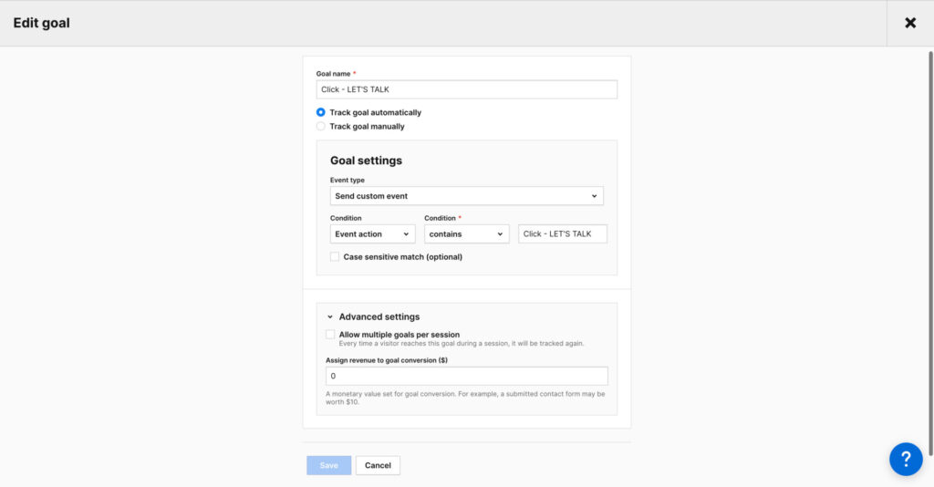This screenshot has width=934, height=487.
Task: Close the Edit goal dialog with the X
Action: tap(909, 23)
